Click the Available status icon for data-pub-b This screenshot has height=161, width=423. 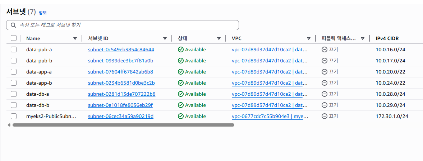[180, 61]
